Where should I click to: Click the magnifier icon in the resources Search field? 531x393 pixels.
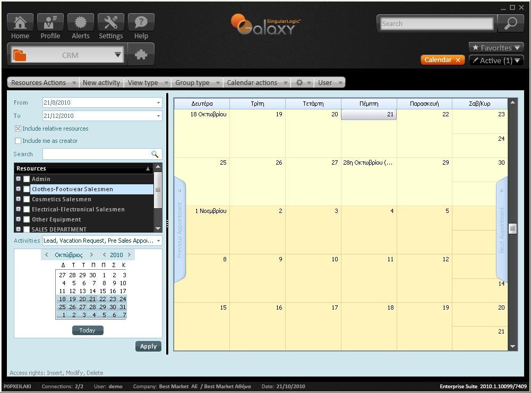(x=155, y=154)
